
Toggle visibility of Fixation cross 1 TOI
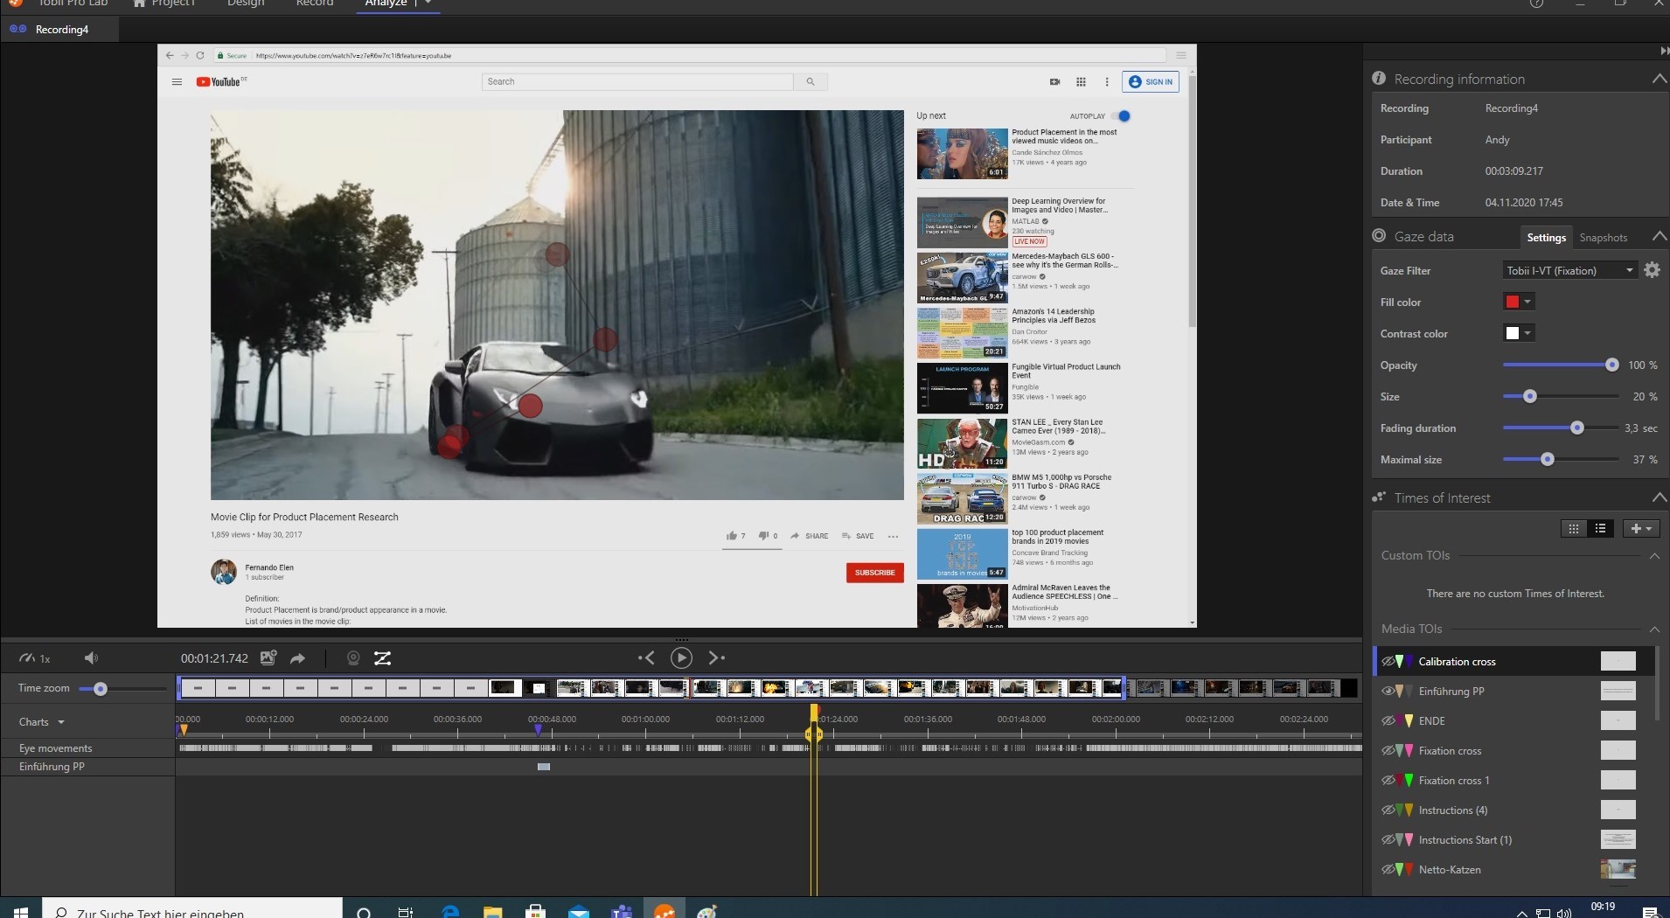click(x=1388, y=780)
